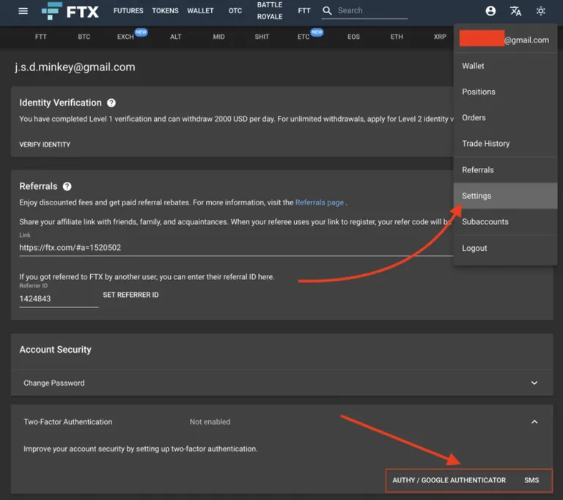Image resolution: width=563 pixels, height=500 pixels.
Task: Select Positions in account dropdown
Action: click(x=505, y=92)
